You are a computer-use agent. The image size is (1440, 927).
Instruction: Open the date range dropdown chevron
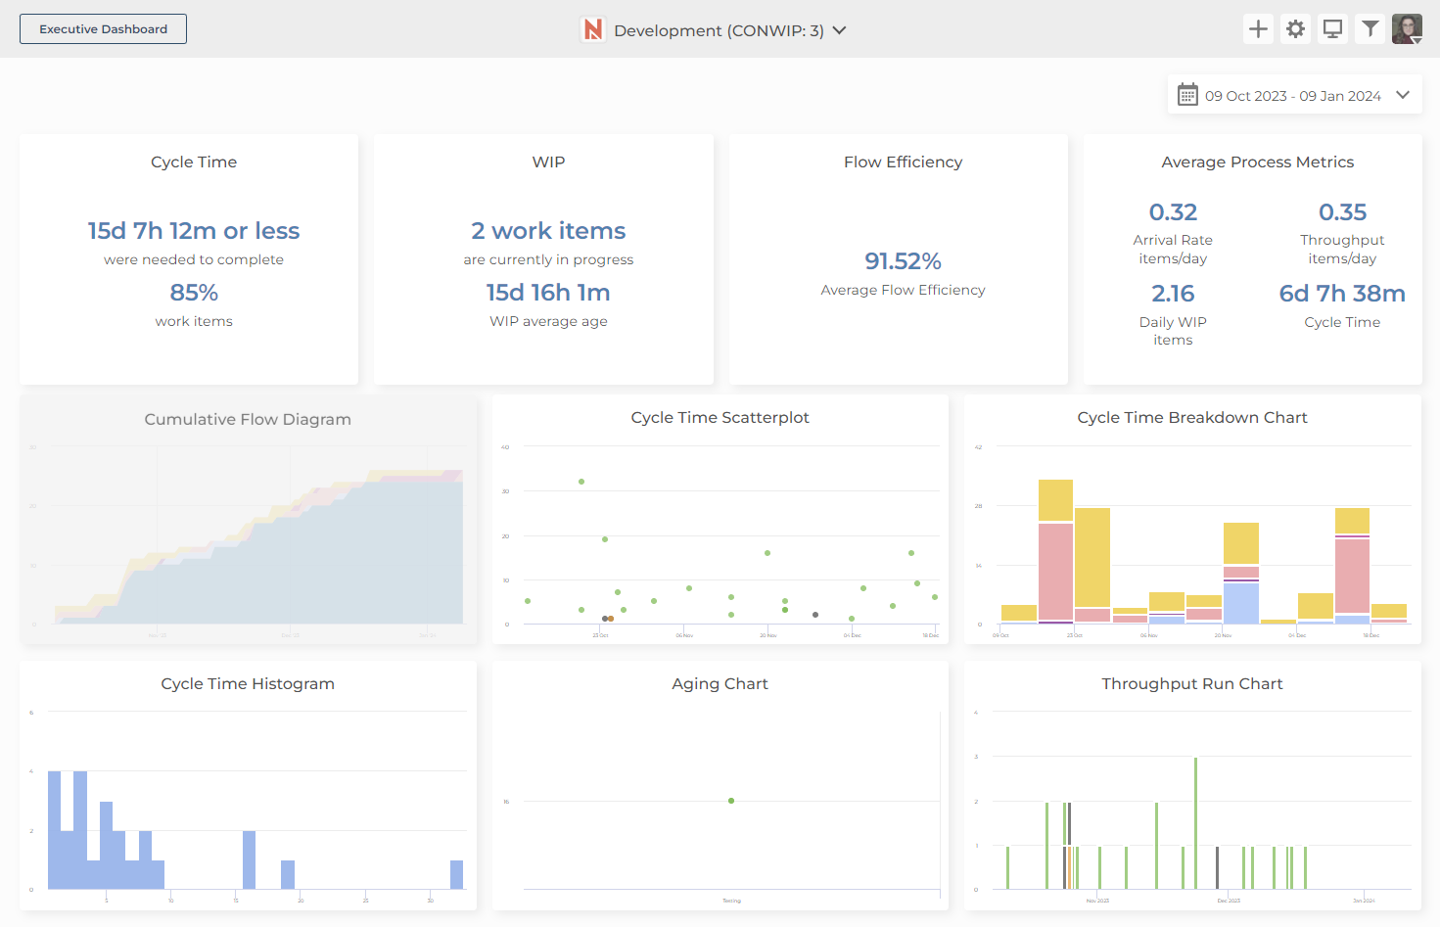click(1403, 94)
